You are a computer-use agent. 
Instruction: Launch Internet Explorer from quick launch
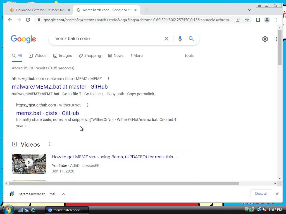tap(33, 210)
